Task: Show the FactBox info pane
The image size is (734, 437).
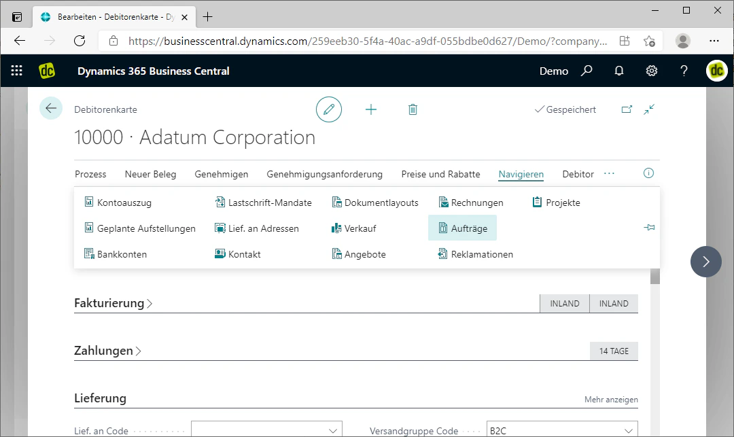Action: click(x=648, y=173)
